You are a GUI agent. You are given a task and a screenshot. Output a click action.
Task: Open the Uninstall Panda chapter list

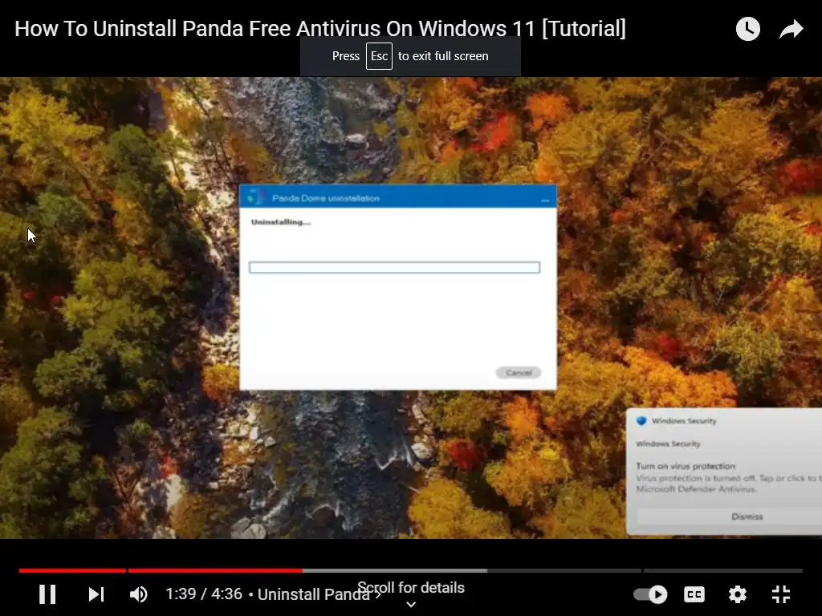[319, 594]
